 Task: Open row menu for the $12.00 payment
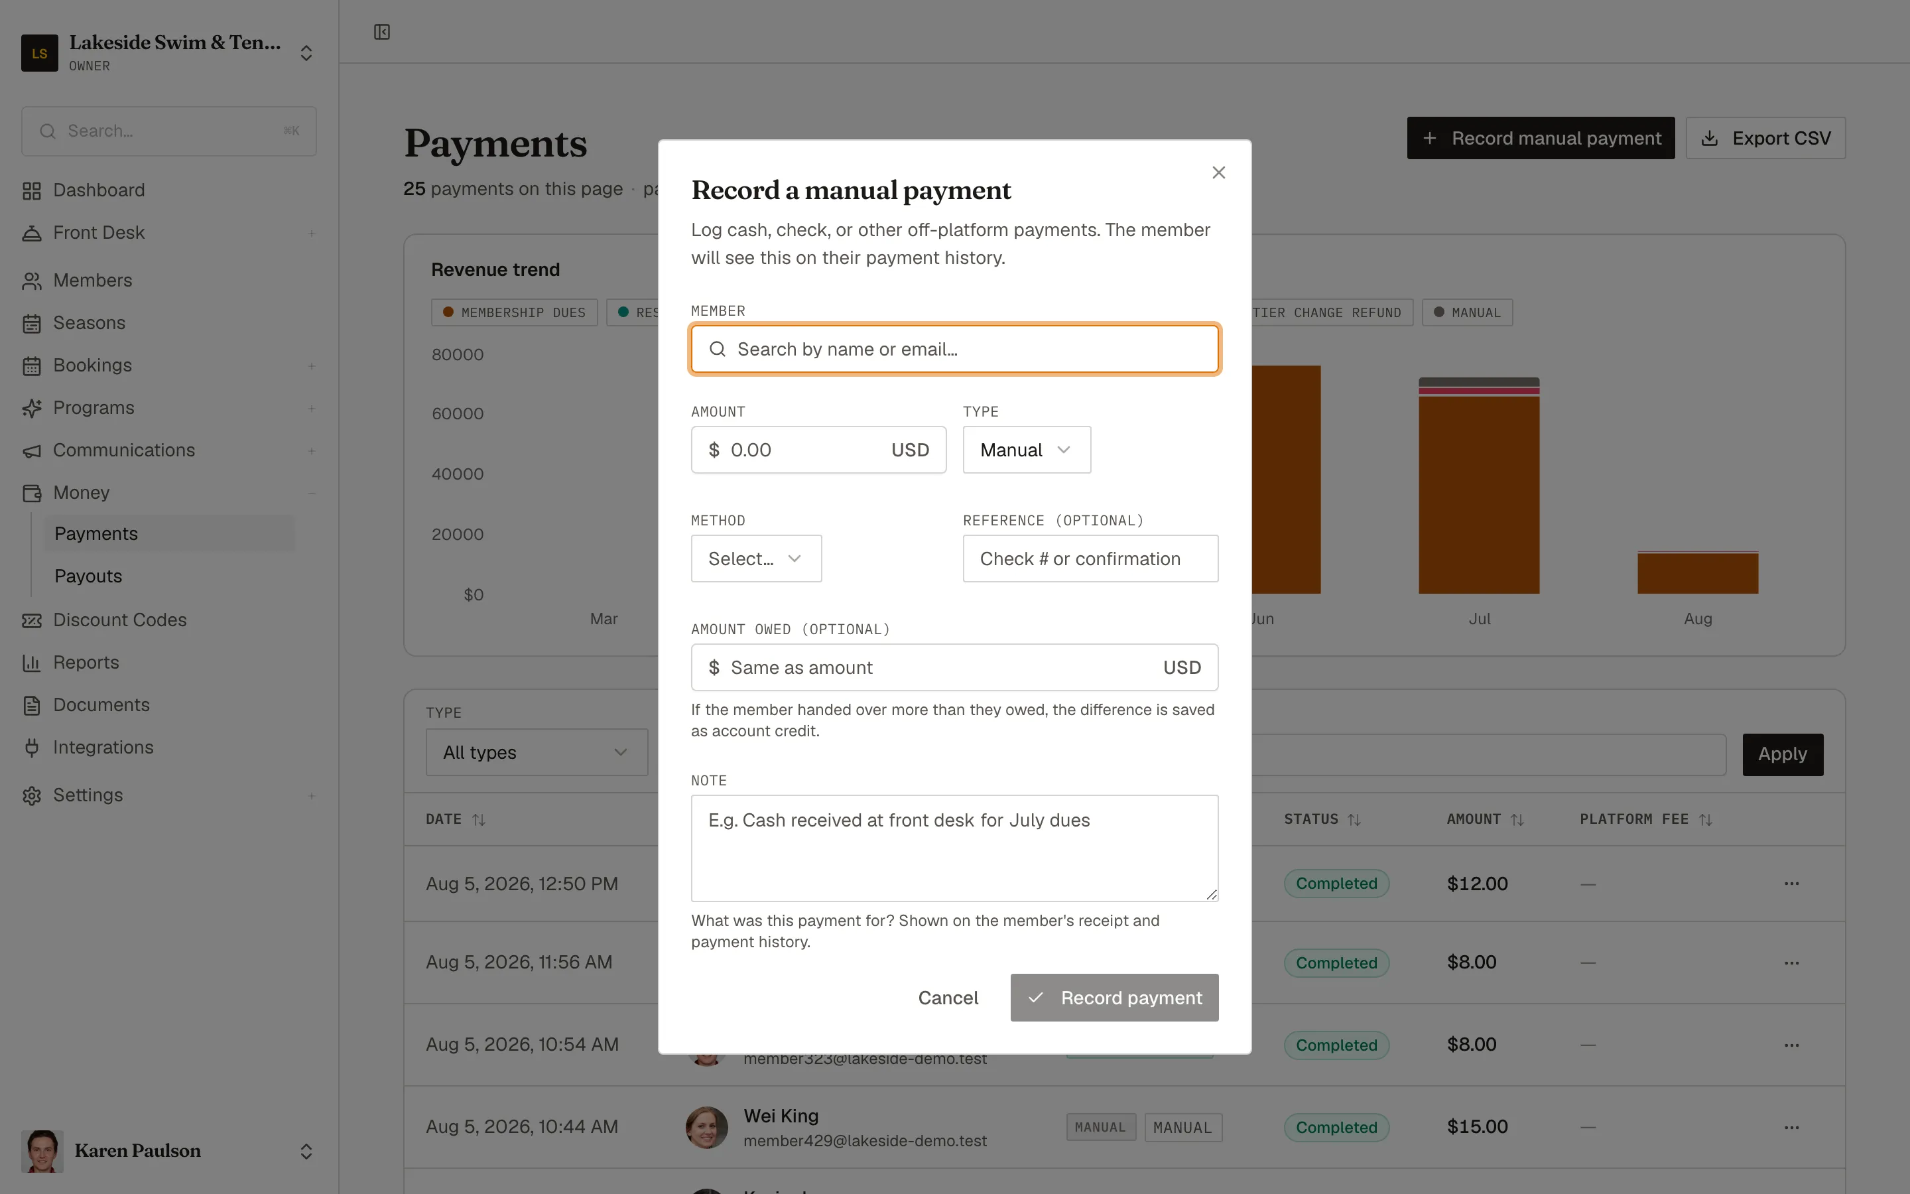[1791, 884]
